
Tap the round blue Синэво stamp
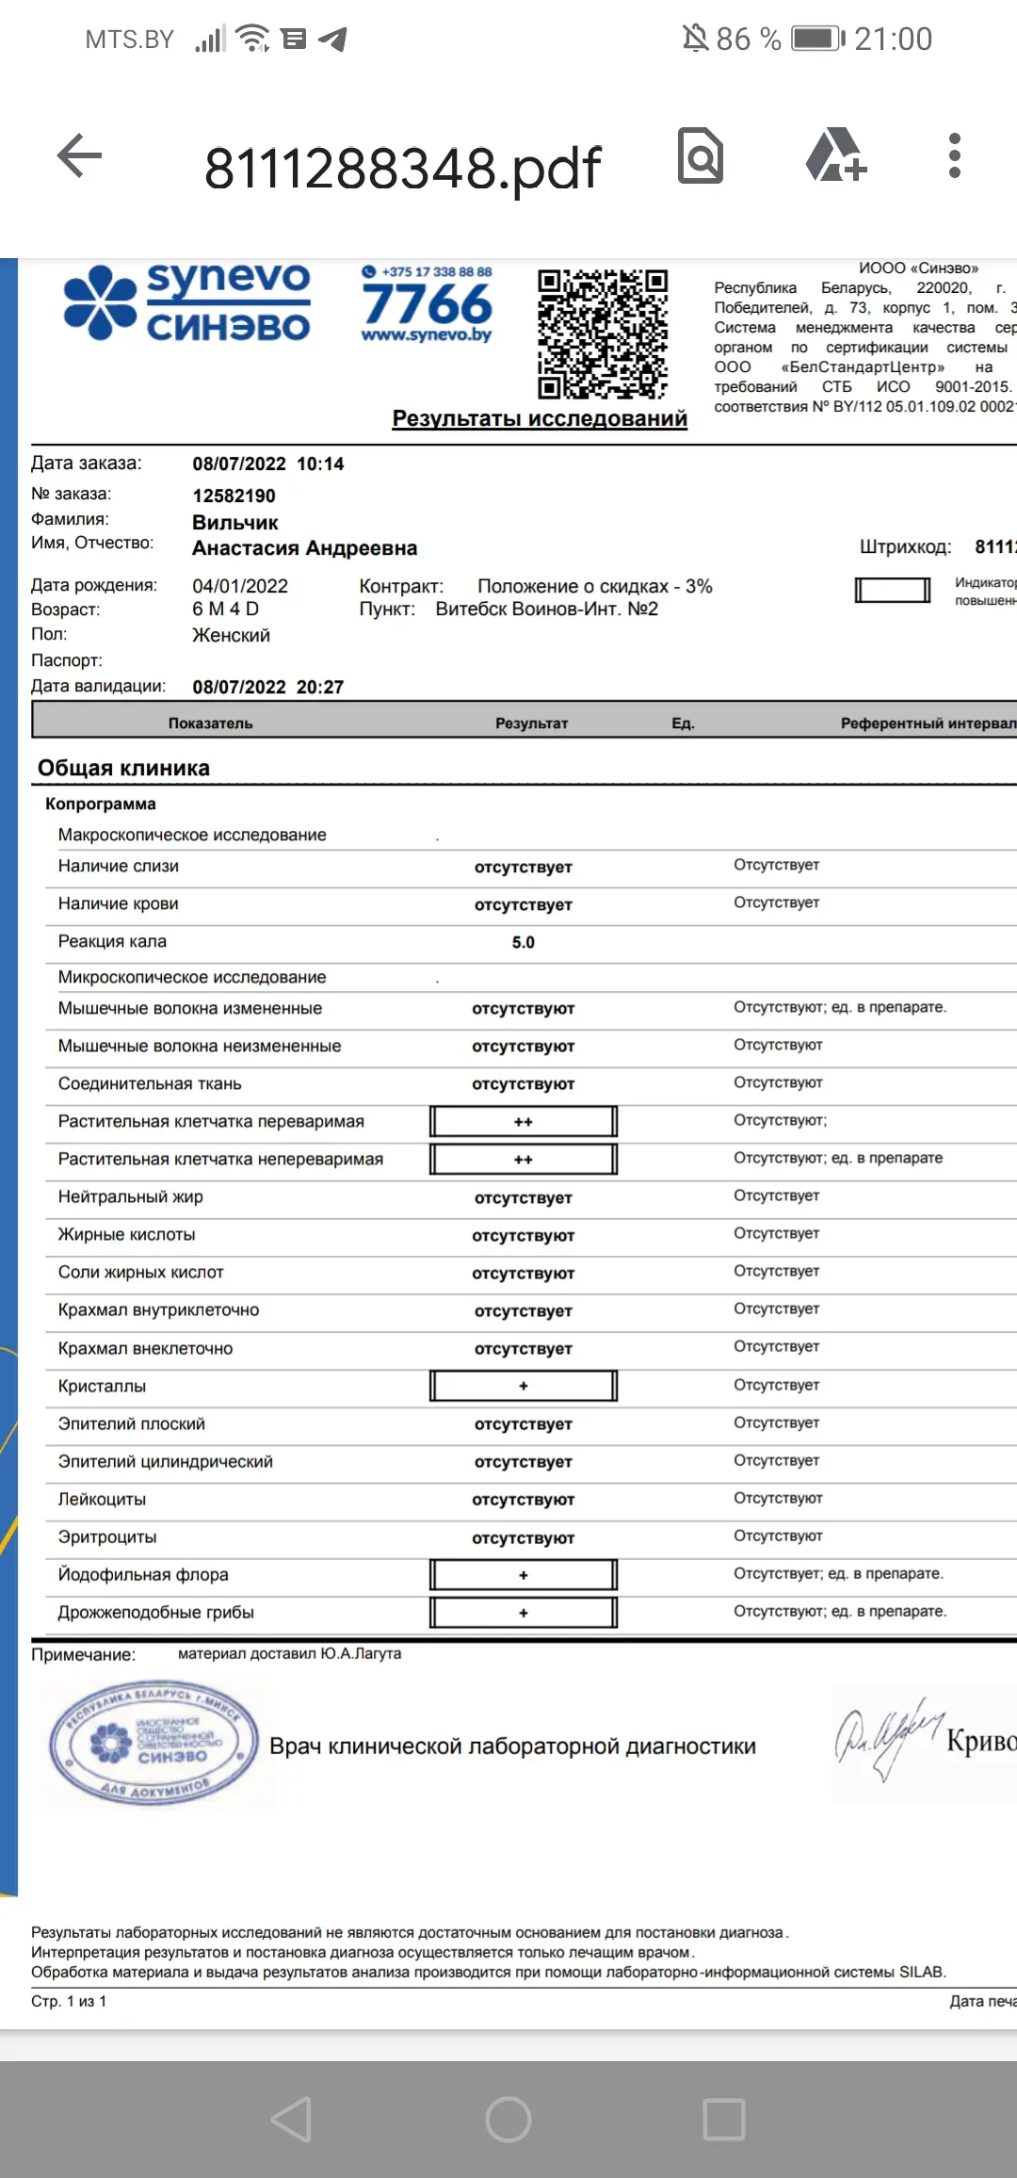tap(153, 1744)
